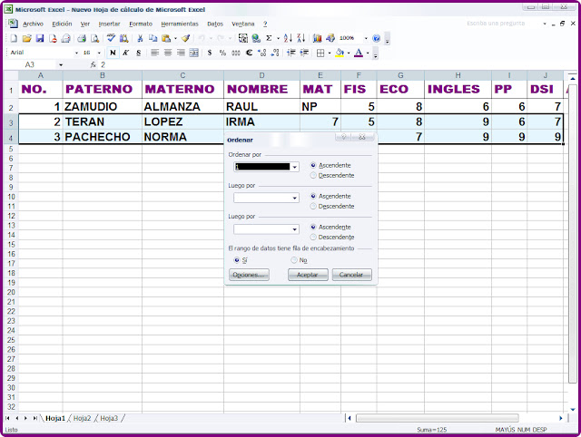Open the Datos menu
The width and height of the screenshot is (581, 437).
pos(215,24)
